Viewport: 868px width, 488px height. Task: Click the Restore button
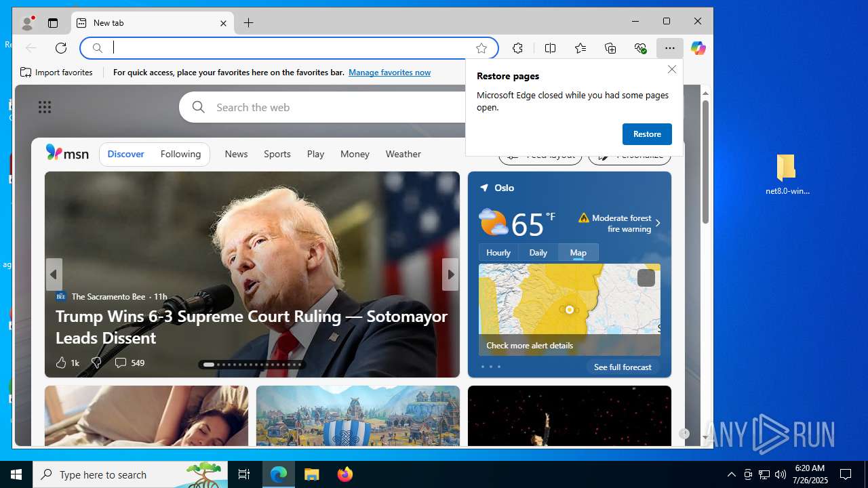(x=647, y=134)
